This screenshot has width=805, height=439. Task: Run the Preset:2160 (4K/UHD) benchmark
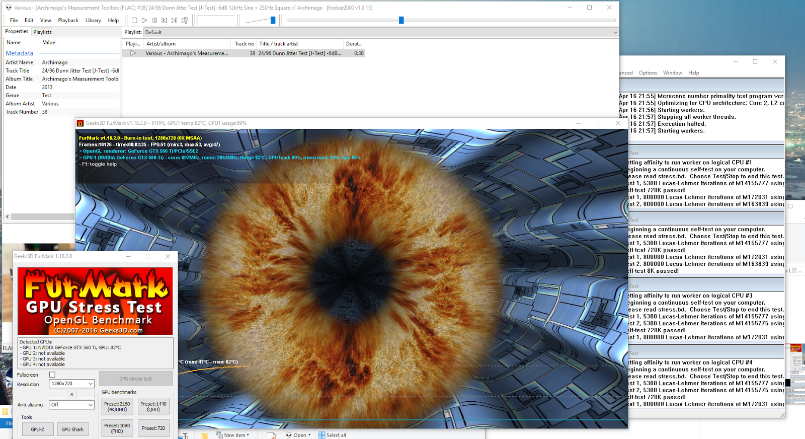(117, 407)
